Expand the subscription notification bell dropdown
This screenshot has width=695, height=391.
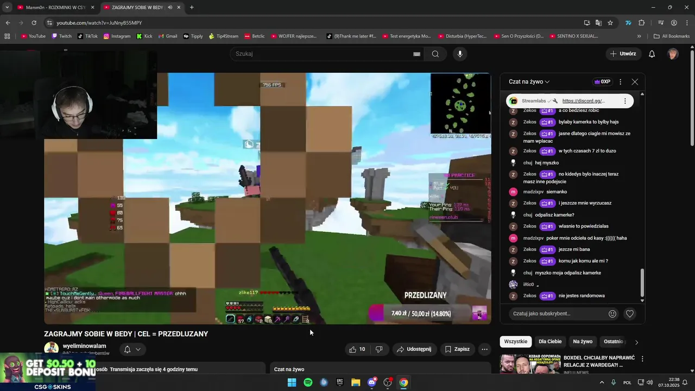[x=132, y=349]
